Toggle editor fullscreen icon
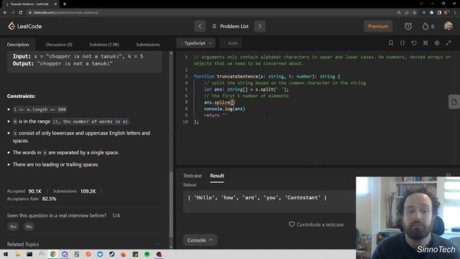 [448, 43]
